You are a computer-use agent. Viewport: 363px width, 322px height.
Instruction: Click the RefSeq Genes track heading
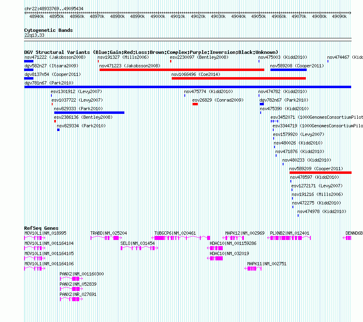pyautogui.click(x=41, y=228)
